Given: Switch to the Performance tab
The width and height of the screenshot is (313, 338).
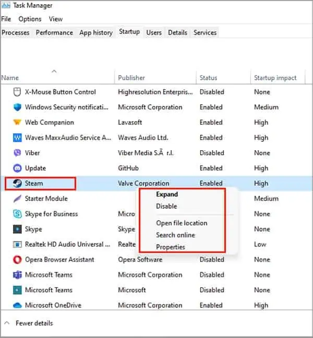Looking at the screenshot, I should coord(54,32).
